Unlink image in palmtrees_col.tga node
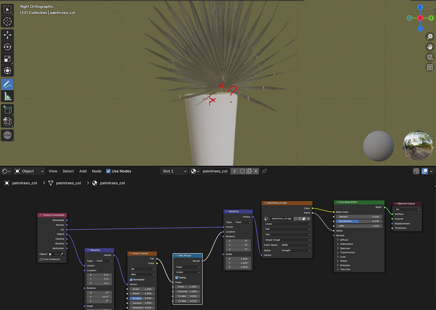This screenshot has height=310, width=436. click(308, 219)
